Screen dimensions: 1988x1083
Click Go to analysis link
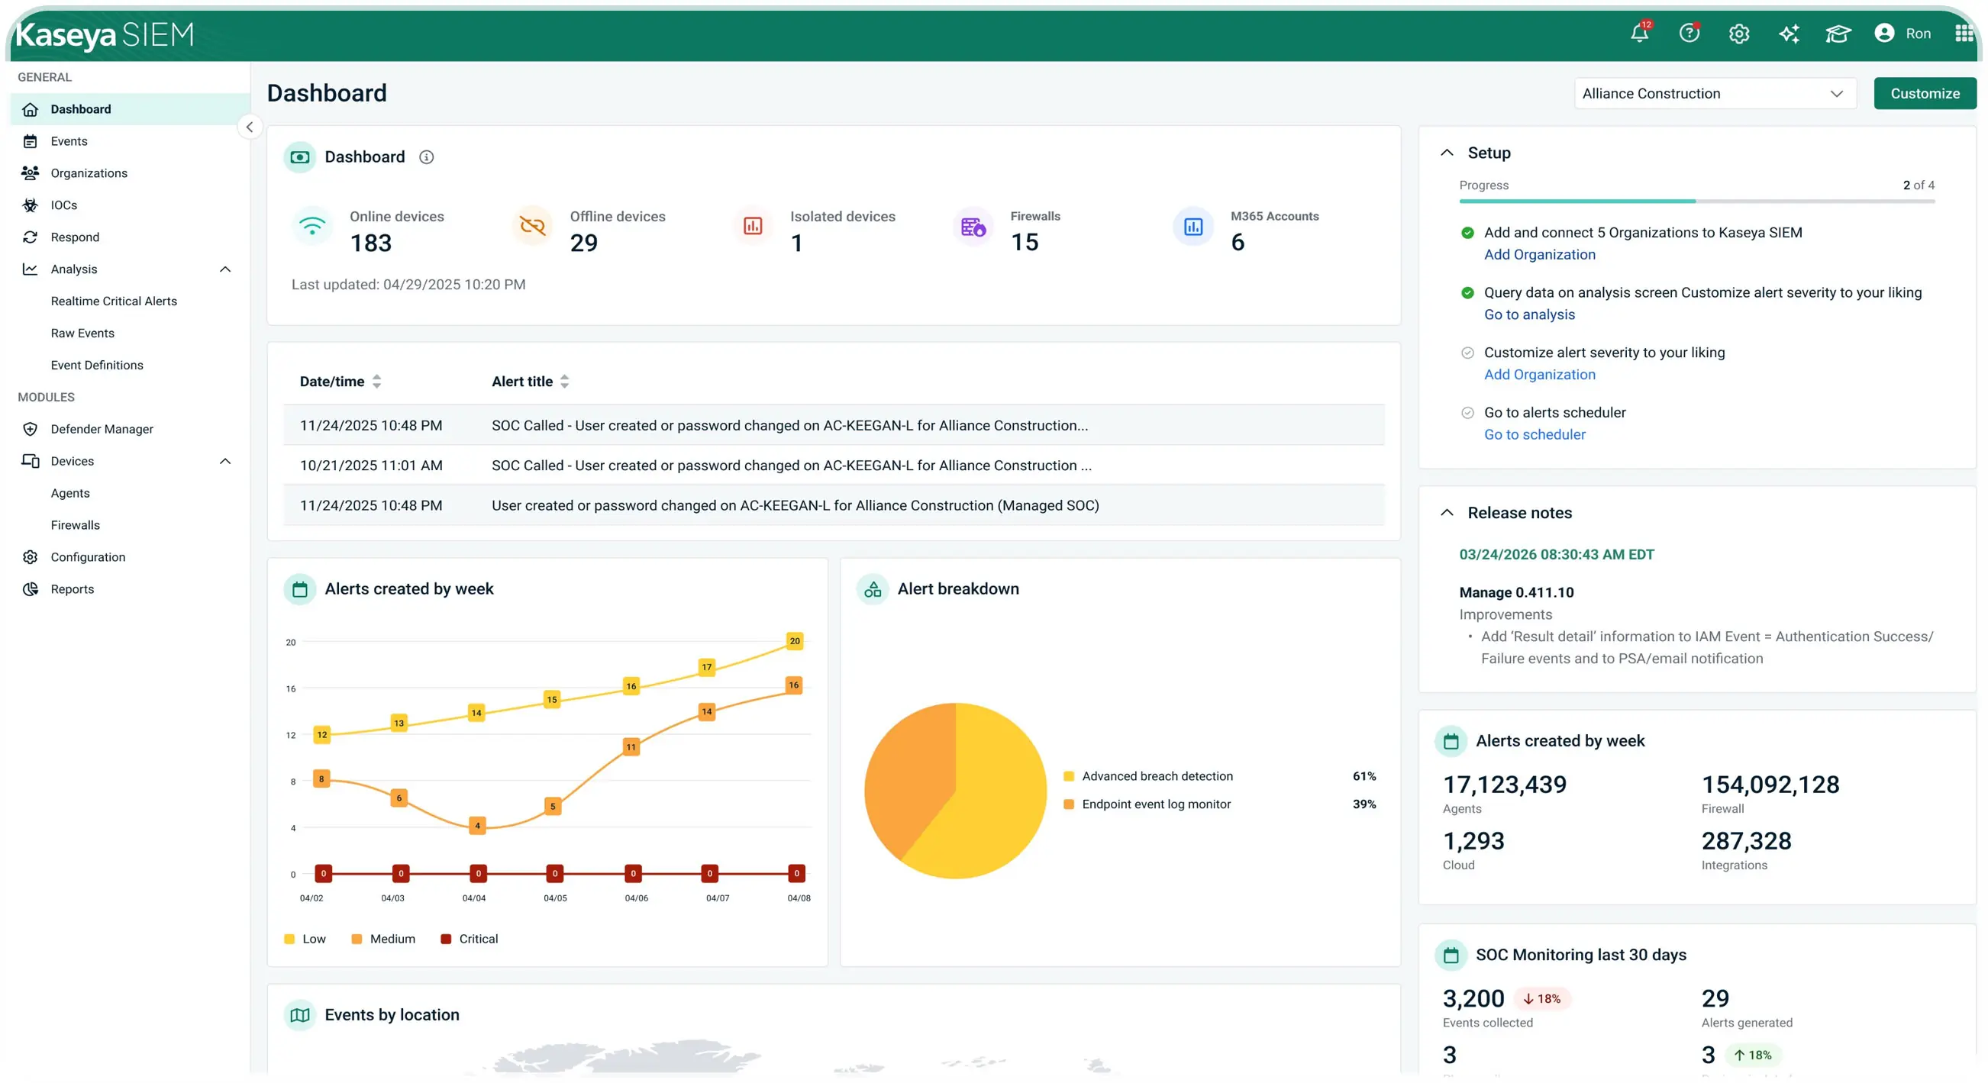(x=1529, y=314)
